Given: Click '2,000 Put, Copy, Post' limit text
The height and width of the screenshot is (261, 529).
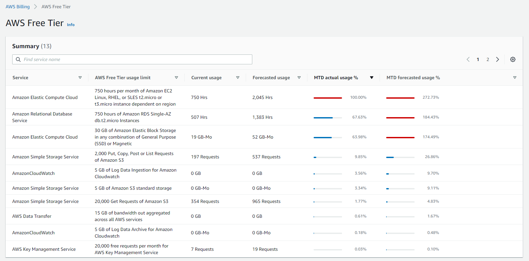Looking at the screenshot, I should click(x=134, y=157).
